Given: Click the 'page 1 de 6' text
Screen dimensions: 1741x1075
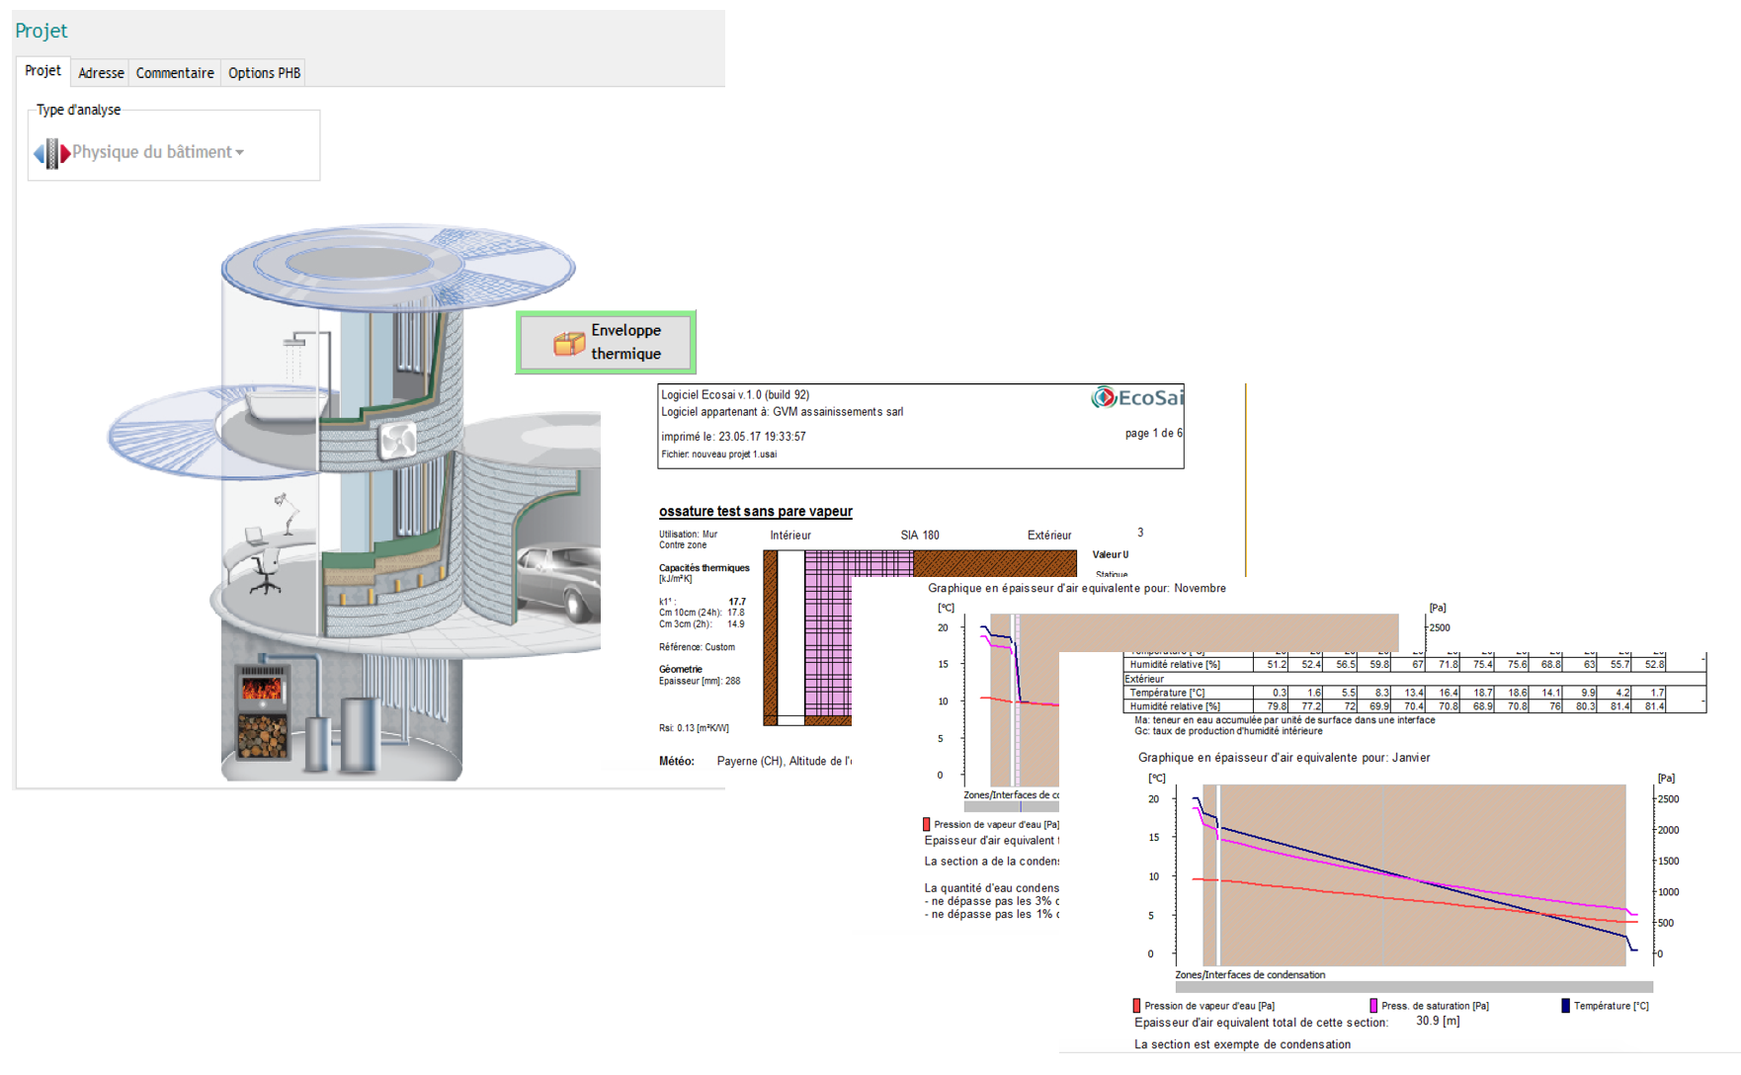Looking at the screenshot, I should [1153, 433].
